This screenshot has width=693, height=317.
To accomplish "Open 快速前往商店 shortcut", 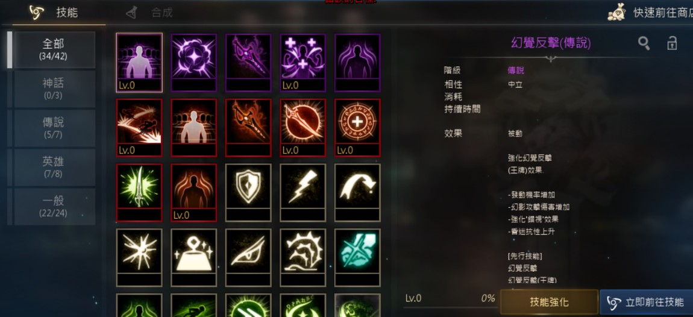I will point(650,13).
